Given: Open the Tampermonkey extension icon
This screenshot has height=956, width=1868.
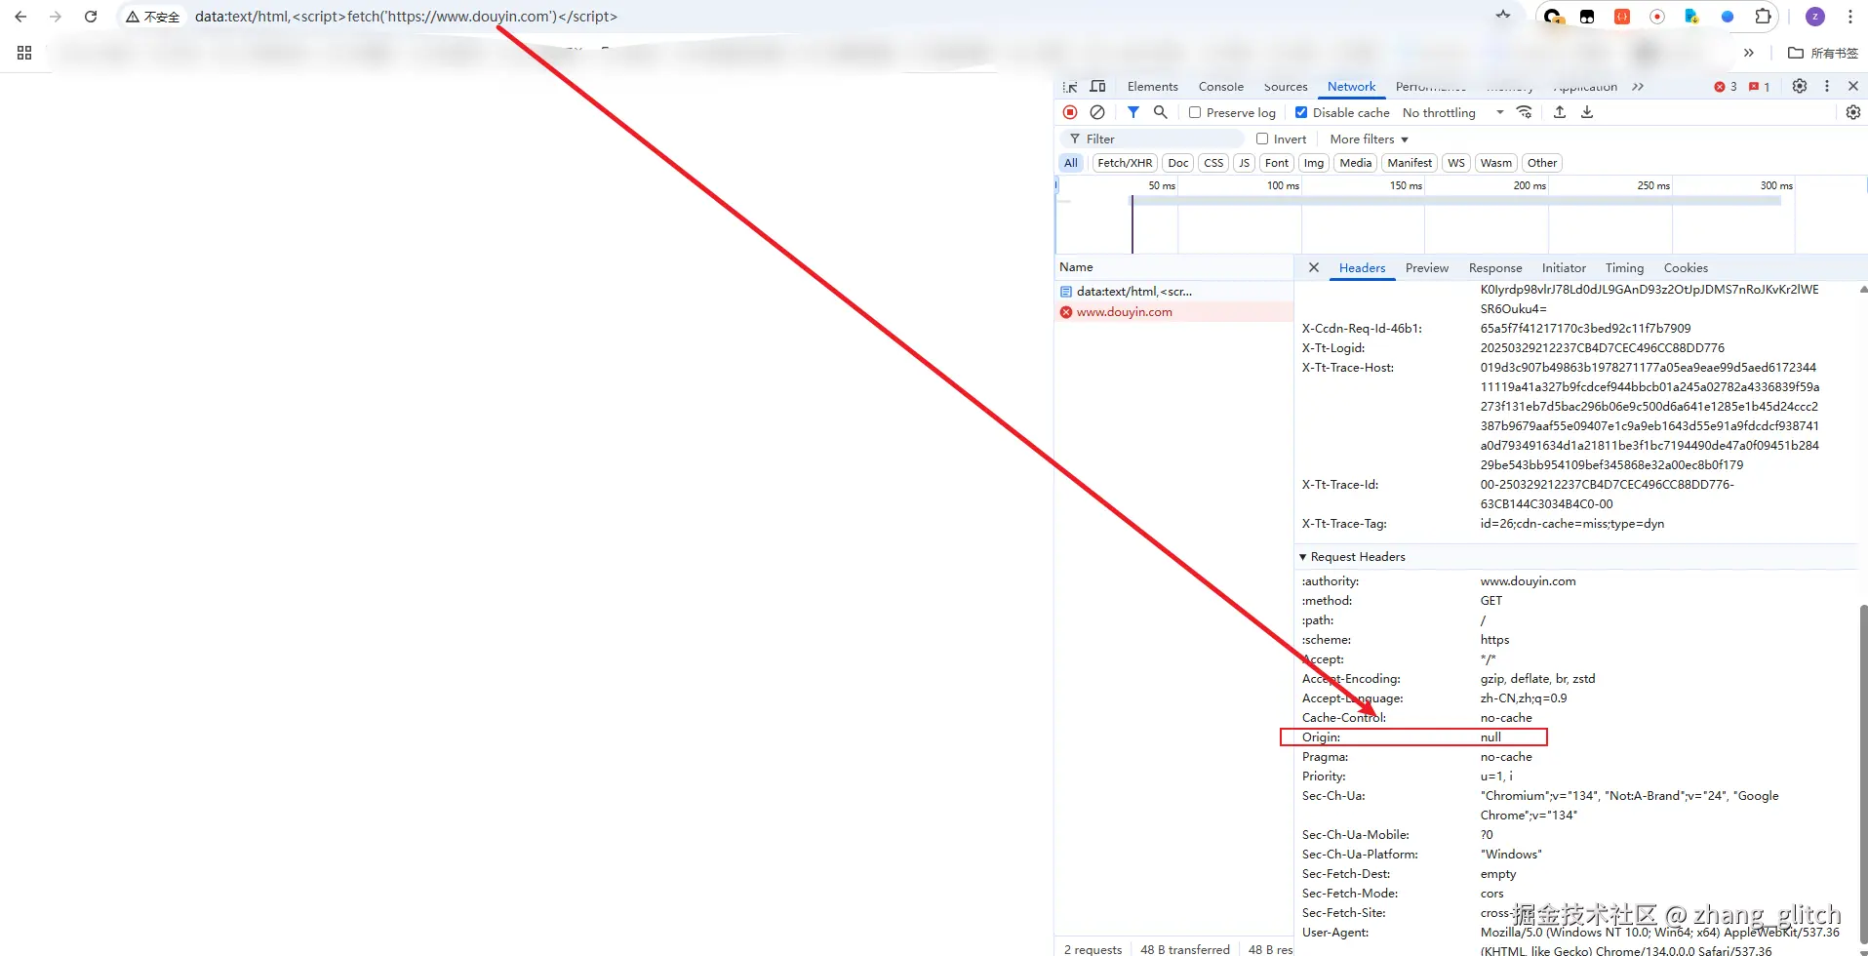Looking at the screenshot, I should coord(1587,17).
